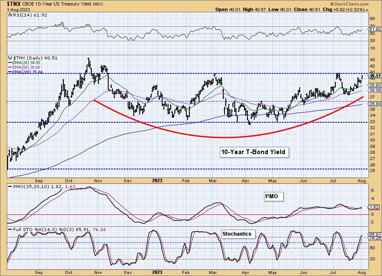Viewport: 382px width, 276px height.
Task: Click the 'Jul' label below the price panel
Action: (x=333, y=180)
